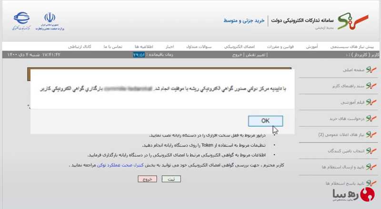Click the dialog message about successful certificate upload

pyautogui.click(x=163, y=89)
